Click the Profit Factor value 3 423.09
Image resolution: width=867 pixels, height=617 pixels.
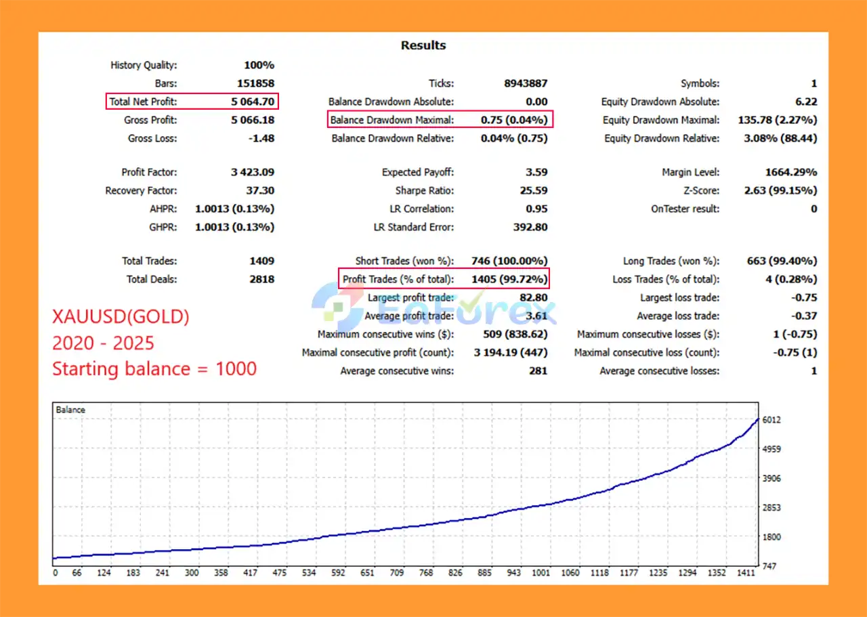point(252,172)
